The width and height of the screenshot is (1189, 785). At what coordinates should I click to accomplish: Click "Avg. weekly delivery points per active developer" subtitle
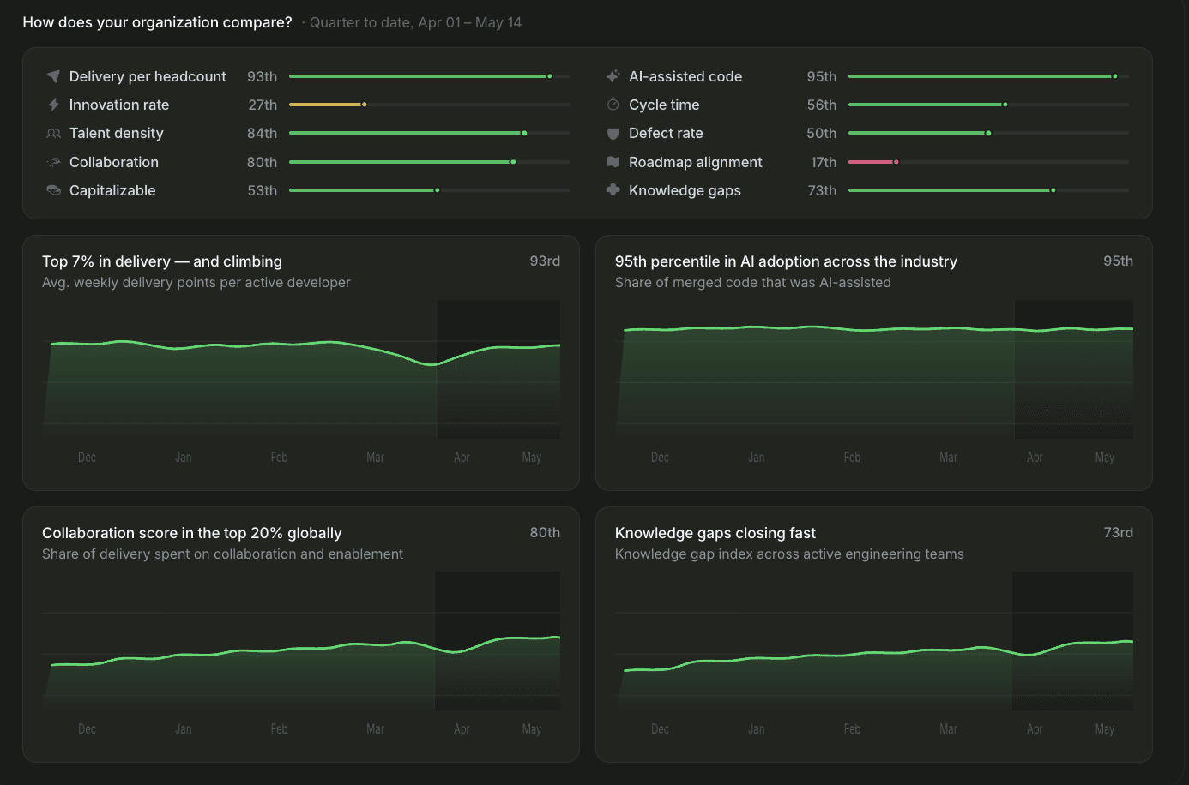pos(196,282)
